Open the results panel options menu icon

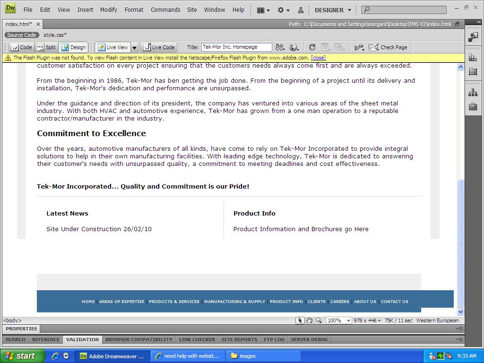[459, 339]
